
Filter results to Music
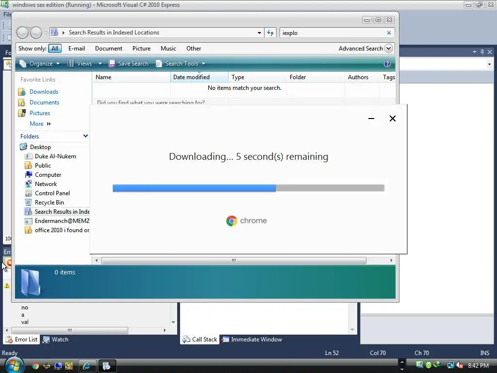click(x=168, y=49)
